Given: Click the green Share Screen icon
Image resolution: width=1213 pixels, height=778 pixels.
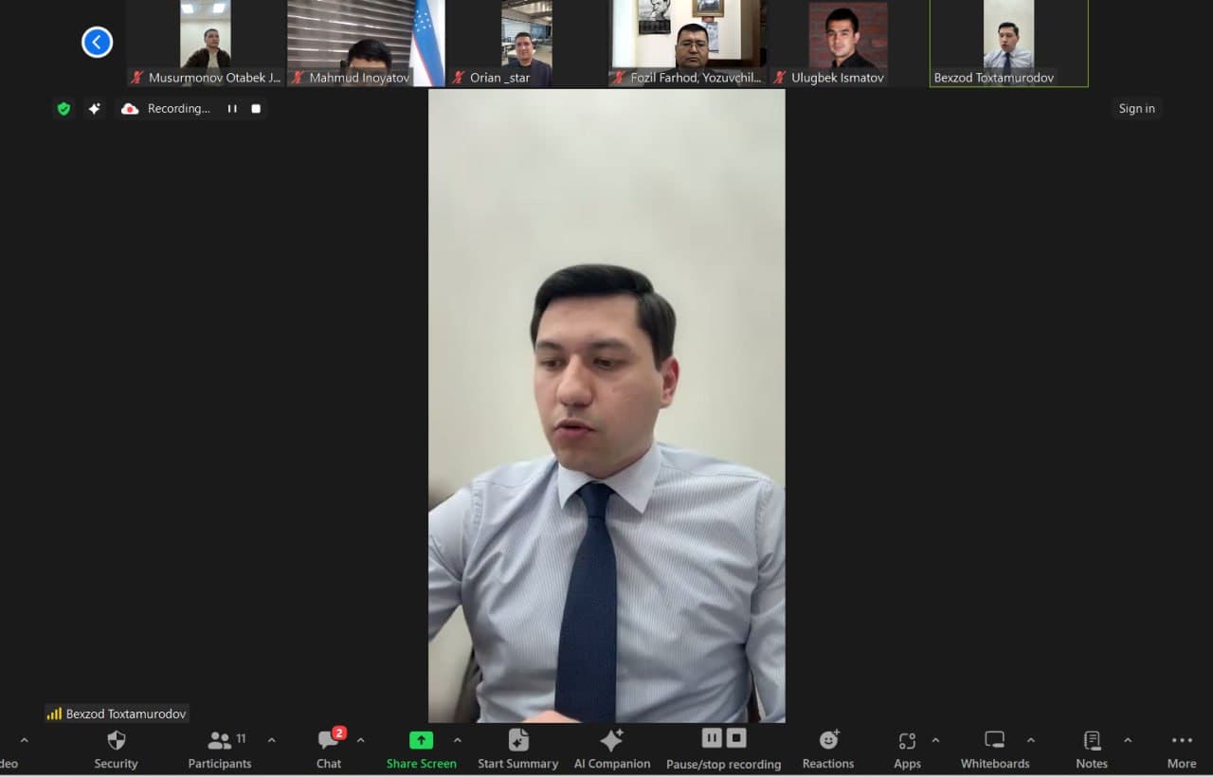Looking at the screenshot, I should pyautogui.click(x=421, y=740).
